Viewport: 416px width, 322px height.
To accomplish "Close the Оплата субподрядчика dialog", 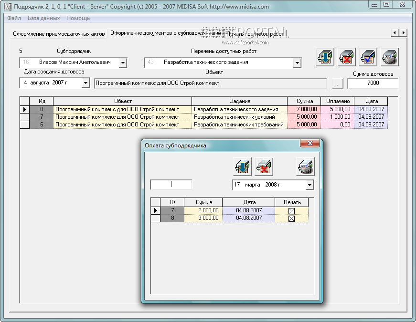I will [x=310, y=143].
